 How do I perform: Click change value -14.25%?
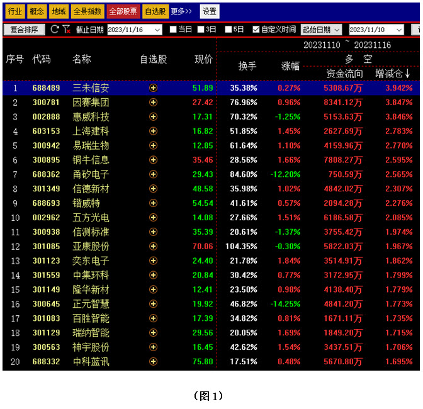pos(285,304)
